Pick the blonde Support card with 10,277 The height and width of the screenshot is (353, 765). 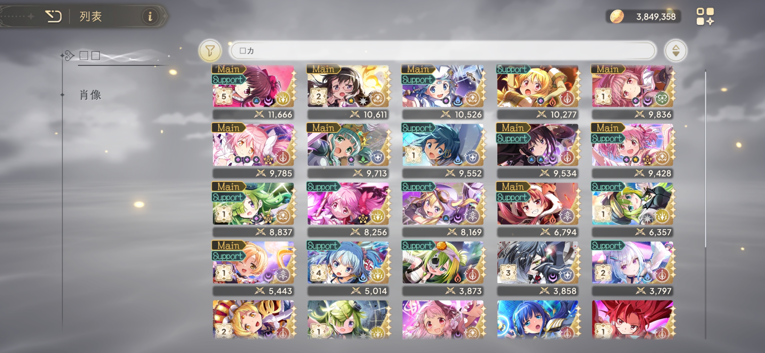538,92
